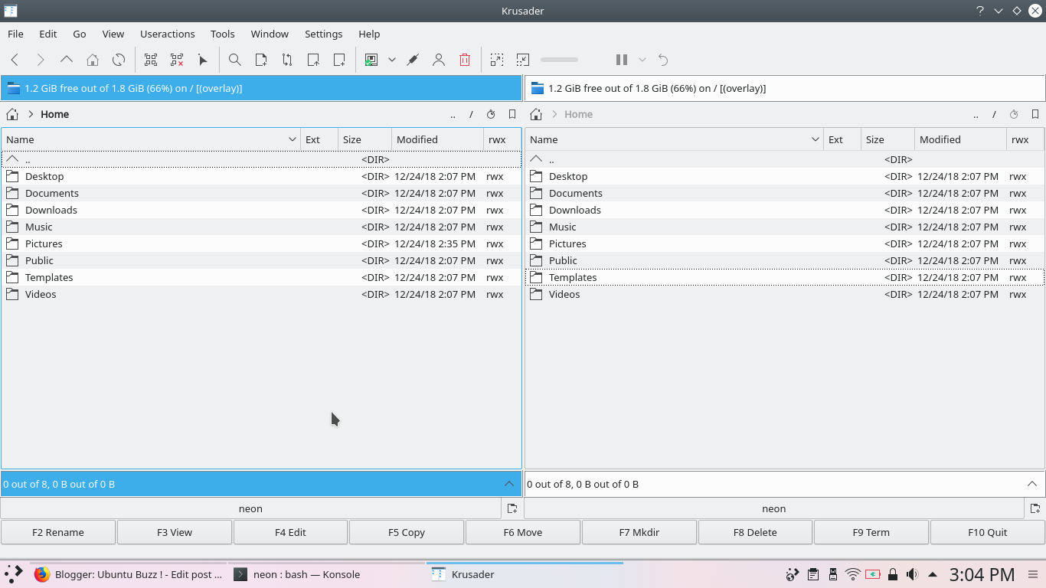The width and height of the screenshot is (1046, 588).
Task: Select a file group with the mark-group icon
Action: [x=150, y=59]
